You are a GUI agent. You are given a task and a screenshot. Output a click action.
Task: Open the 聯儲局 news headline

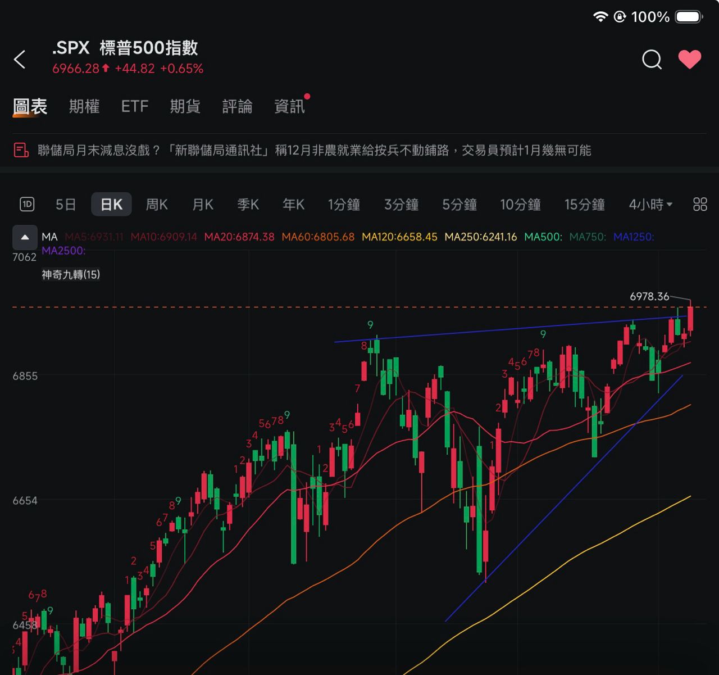[x=314, y=150]
